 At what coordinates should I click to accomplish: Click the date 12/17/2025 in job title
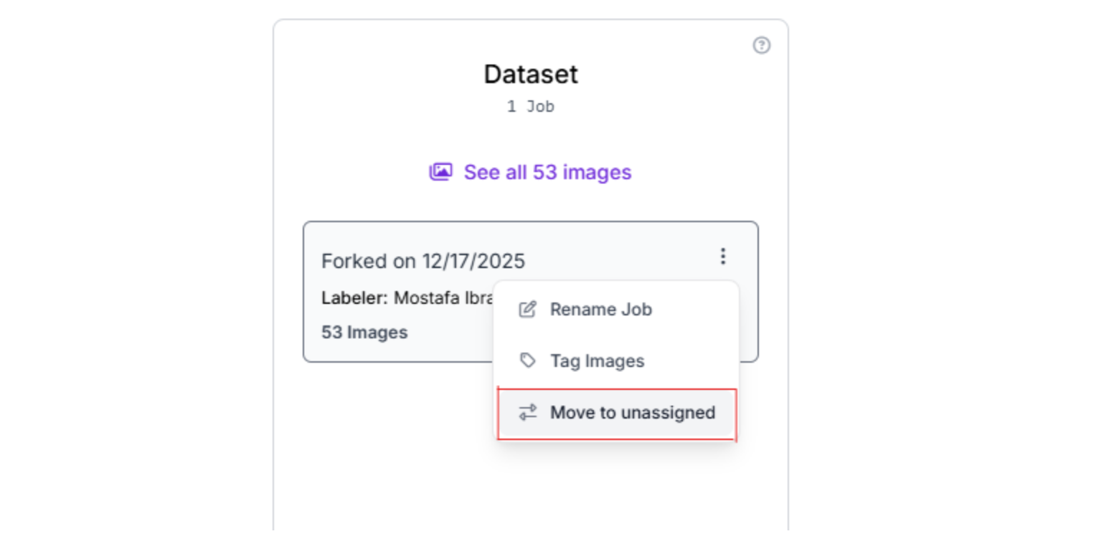point(473,261)
